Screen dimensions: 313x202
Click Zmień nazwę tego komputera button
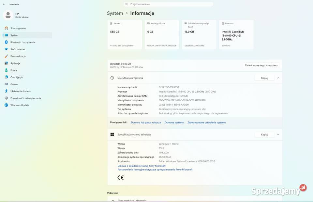(261, 65)
